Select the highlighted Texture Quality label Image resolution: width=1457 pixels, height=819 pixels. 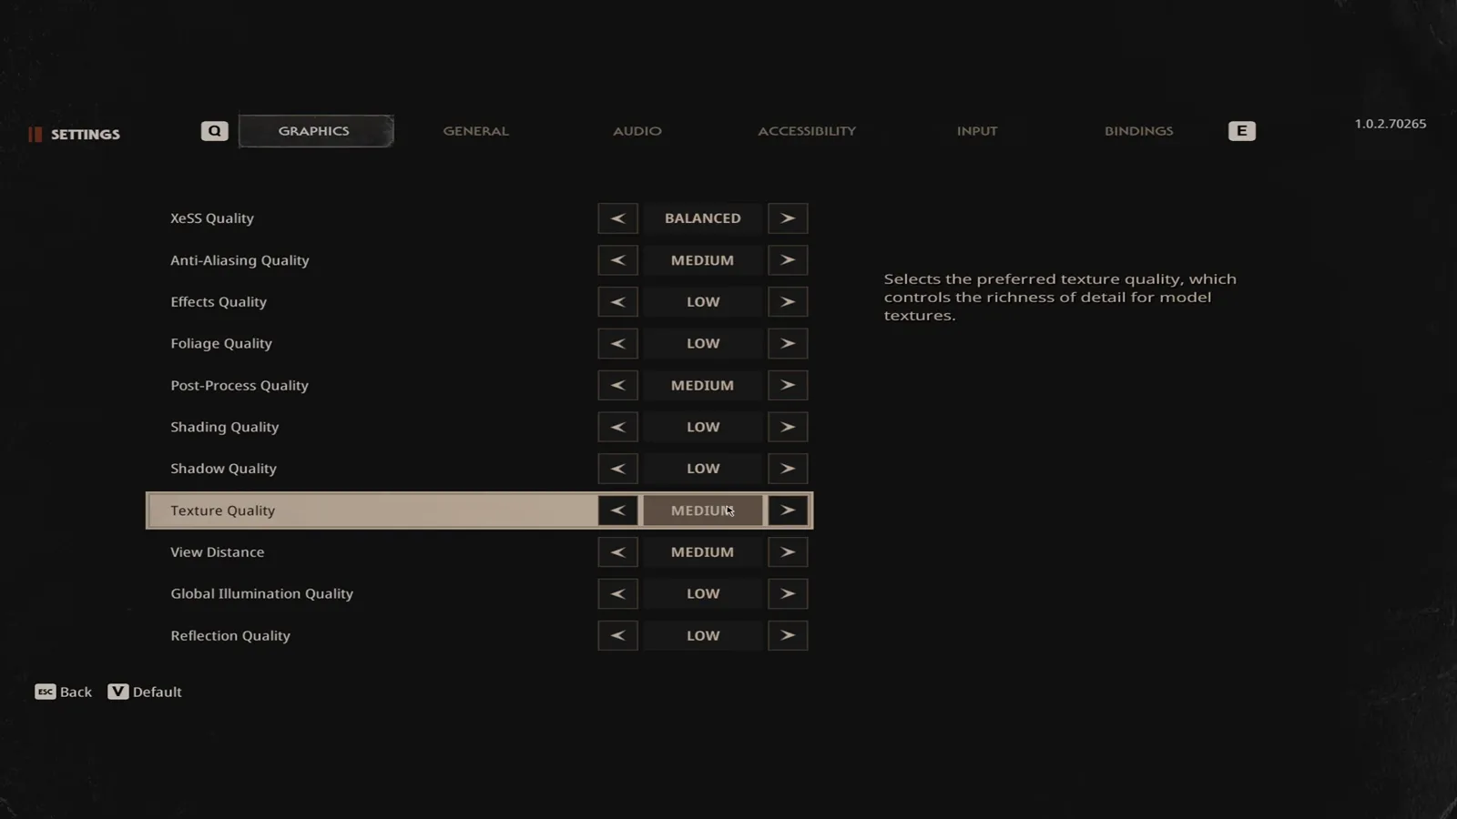[x=222, y=511]
